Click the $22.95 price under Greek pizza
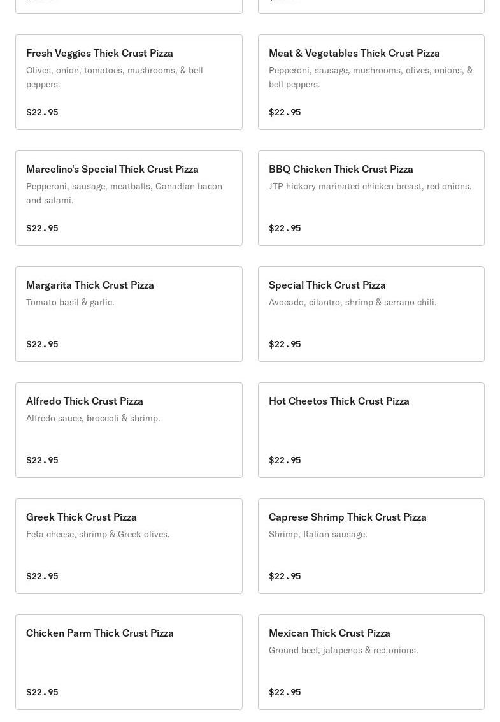The height and width of the screenshot is (722, 500). click(x=42, y=576)
